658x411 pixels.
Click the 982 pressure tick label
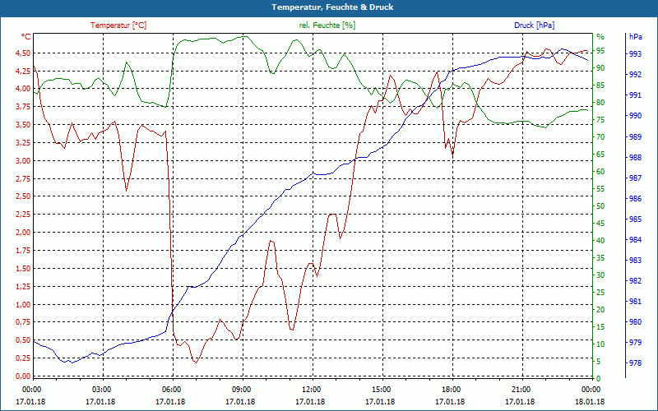(x=635, y=280)
